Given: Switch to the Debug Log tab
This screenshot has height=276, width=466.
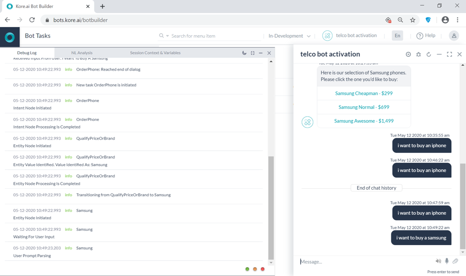Looking at the screenshot, I should pyautogui.click(x=27, y=53).
